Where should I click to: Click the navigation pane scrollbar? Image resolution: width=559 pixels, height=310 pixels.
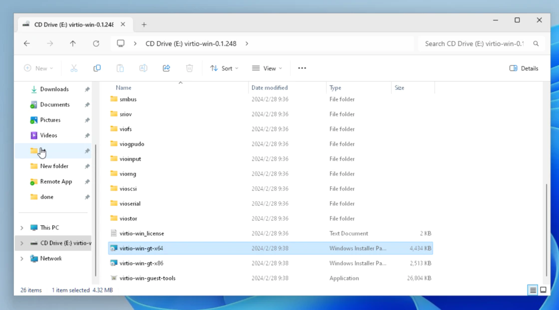[x=95, y=210]
